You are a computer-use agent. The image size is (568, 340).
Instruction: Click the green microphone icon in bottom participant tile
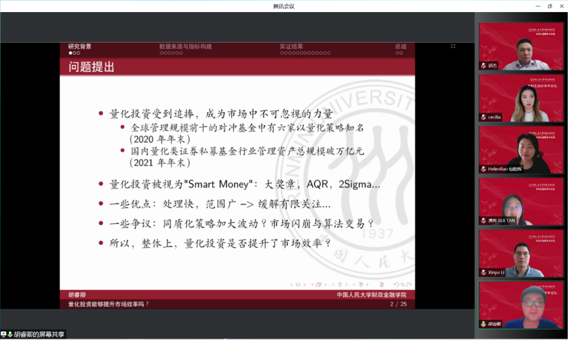tap(483, 324)
